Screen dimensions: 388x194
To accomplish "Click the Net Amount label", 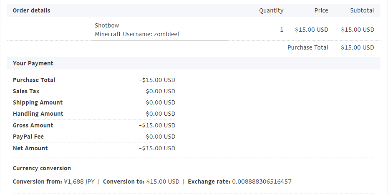I will tap(30, 148).
